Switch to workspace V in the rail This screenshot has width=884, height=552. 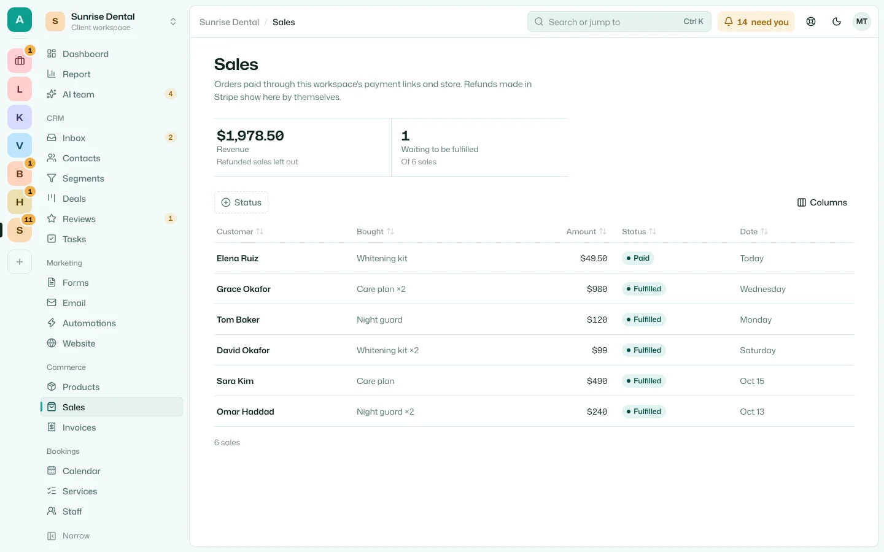point(20,145)
